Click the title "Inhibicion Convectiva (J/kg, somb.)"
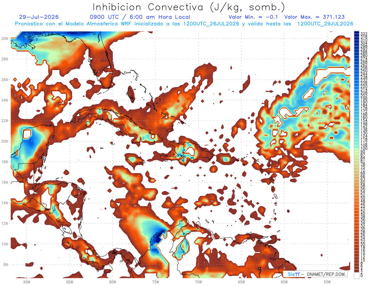371x286 pixels. (x=189, y=7)
